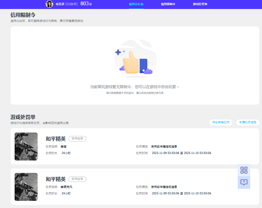Click username 布拉多 in header

60,4
